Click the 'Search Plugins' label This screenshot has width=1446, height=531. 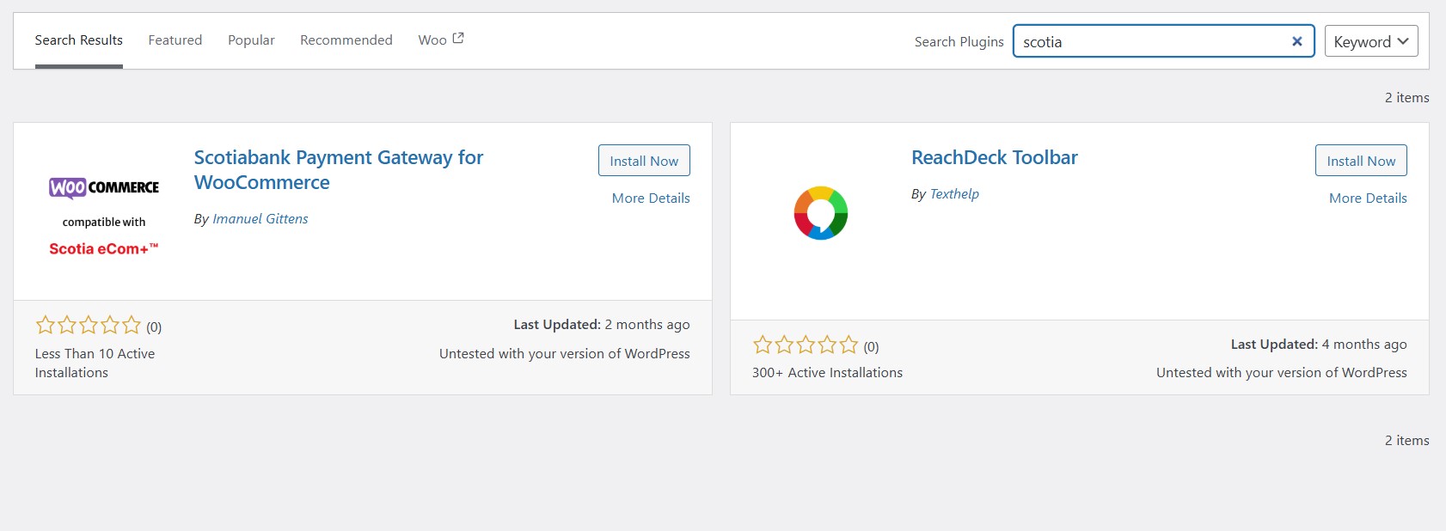pyautogui.click(x=959, y=42)
